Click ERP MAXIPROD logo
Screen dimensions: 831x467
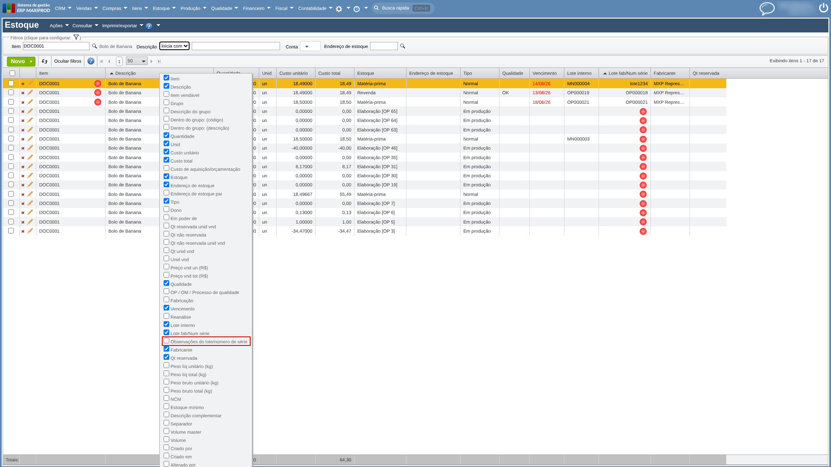tap(26, 8)
